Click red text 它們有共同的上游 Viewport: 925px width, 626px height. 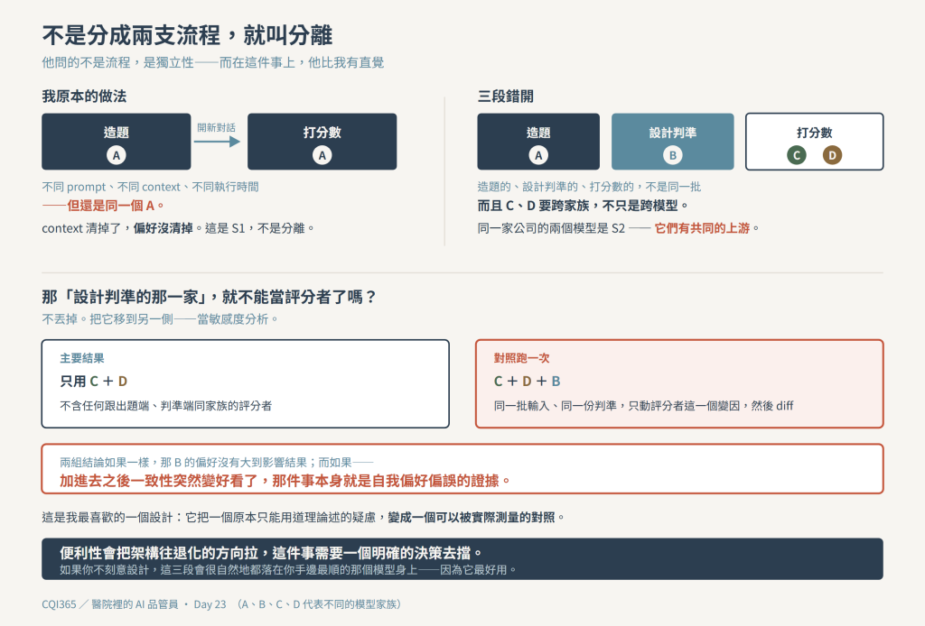point(702,228)
